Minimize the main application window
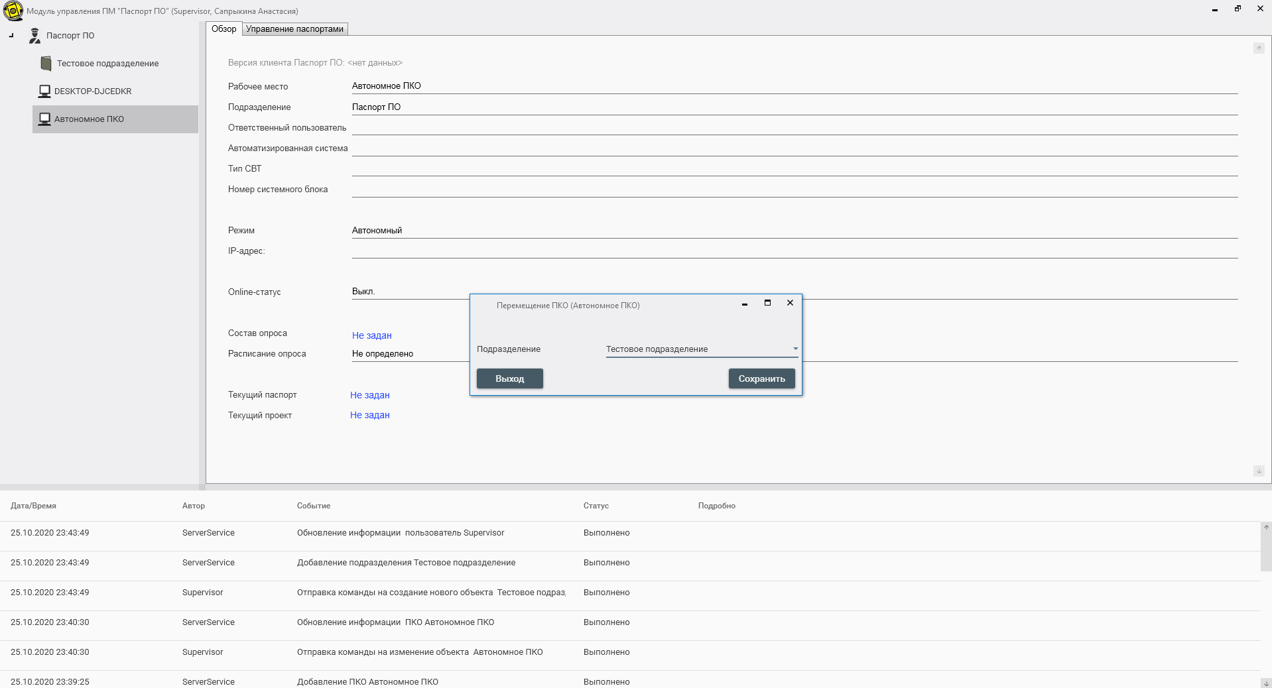Screen dimensions: 1272x688 pos(1215,9)
